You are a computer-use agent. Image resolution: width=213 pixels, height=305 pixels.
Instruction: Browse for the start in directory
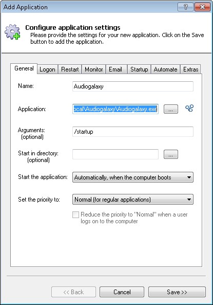coord(171,154)
